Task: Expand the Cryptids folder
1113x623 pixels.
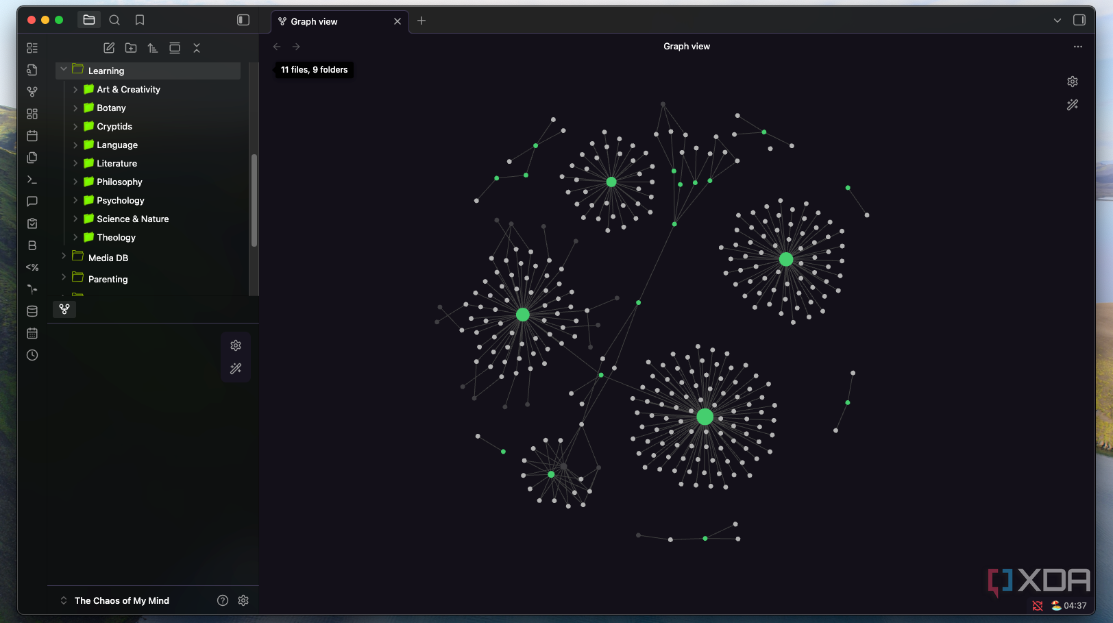Action: tap(75, 126)
